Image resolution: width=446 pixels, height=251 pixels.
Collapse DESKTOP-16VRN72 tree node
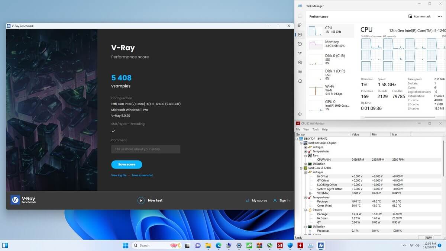(x=297, y=139)
